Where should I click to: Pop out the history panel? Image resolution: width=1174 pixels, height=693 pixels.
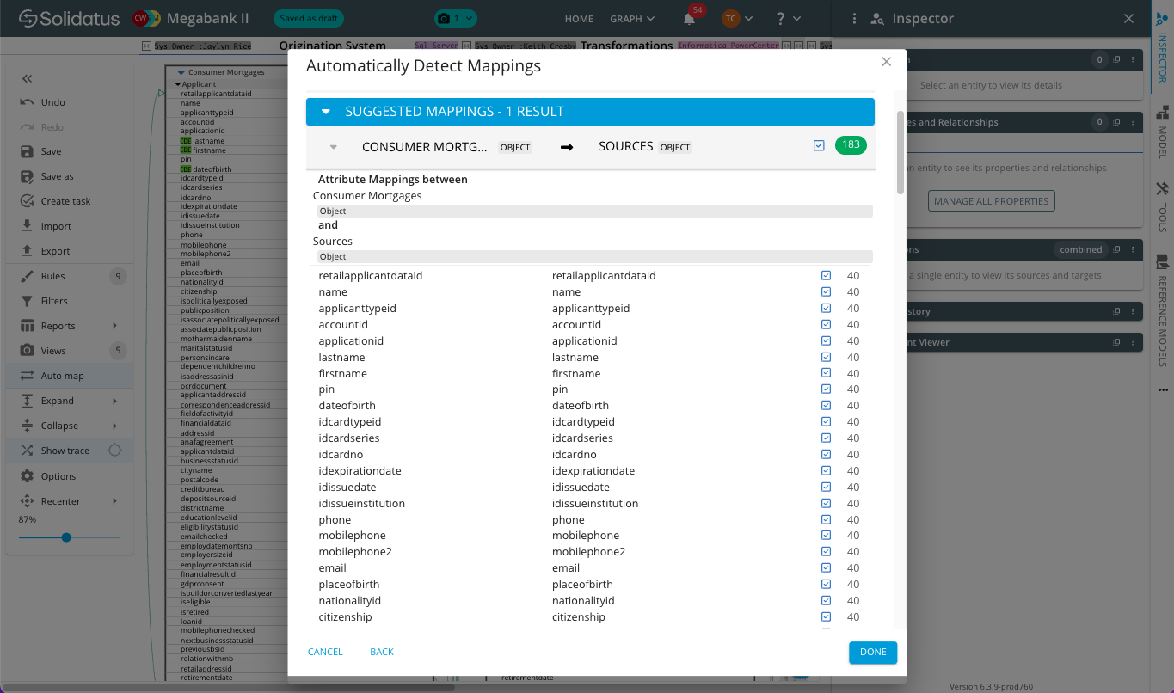click(1116, 311)
